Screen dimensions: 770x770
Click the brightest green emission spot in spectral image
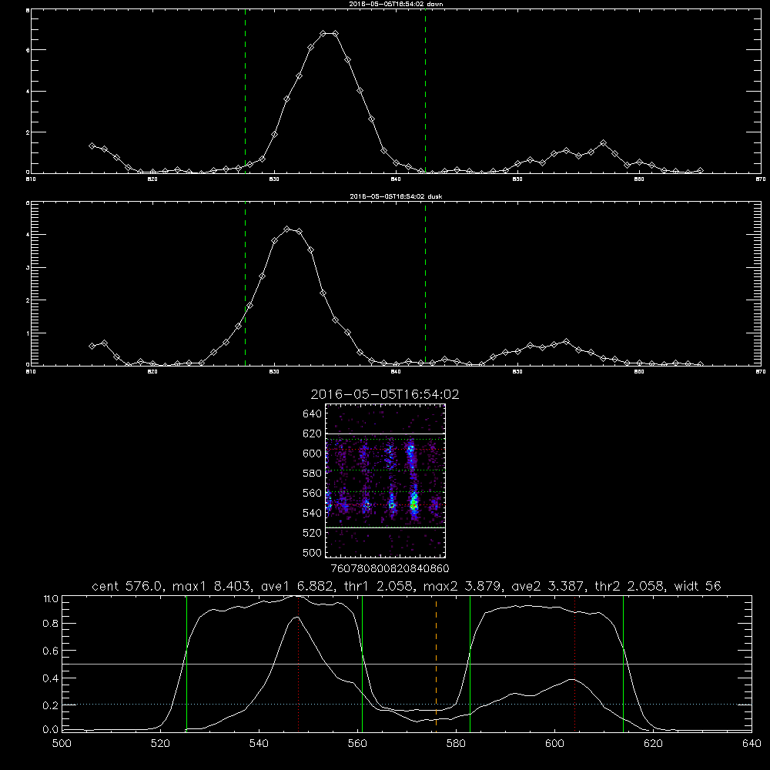(414, 504)
